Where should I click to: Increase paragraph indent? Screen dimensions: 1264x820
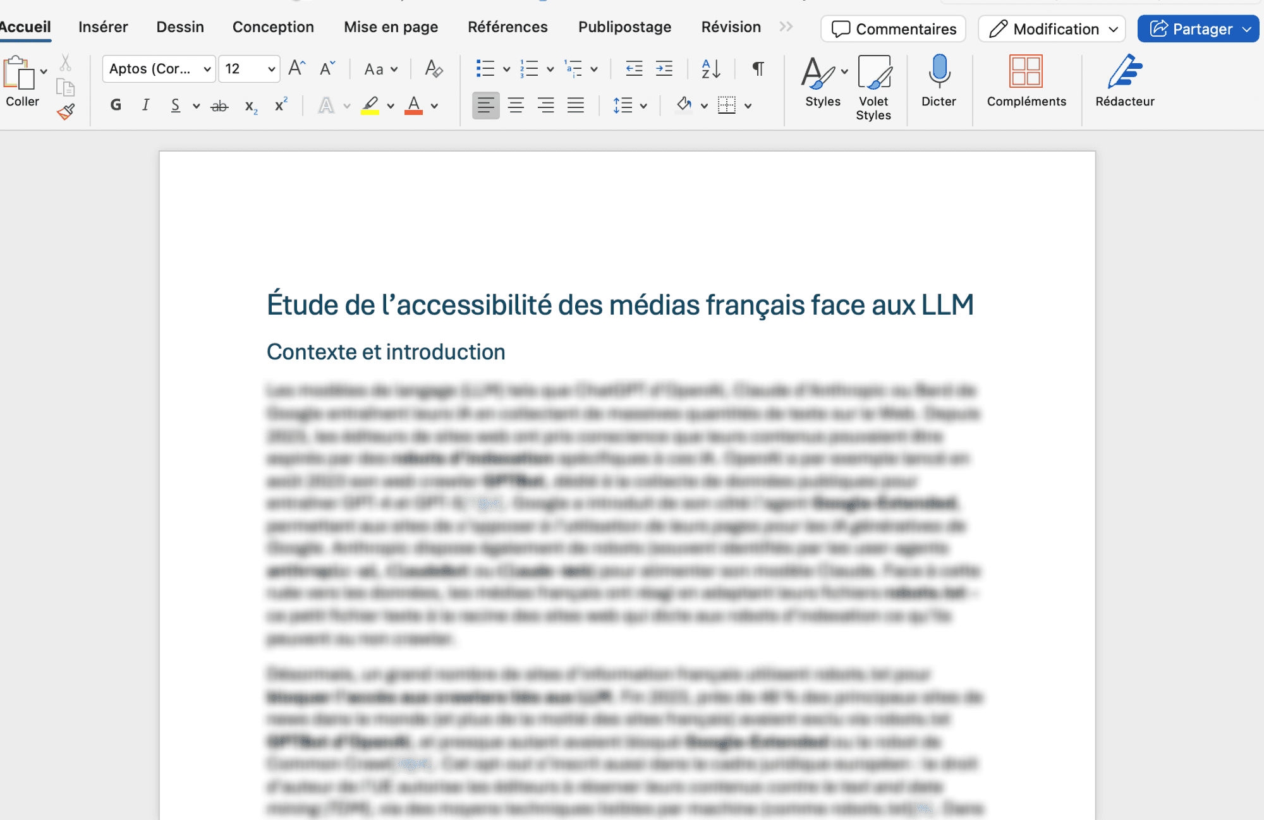664,68
